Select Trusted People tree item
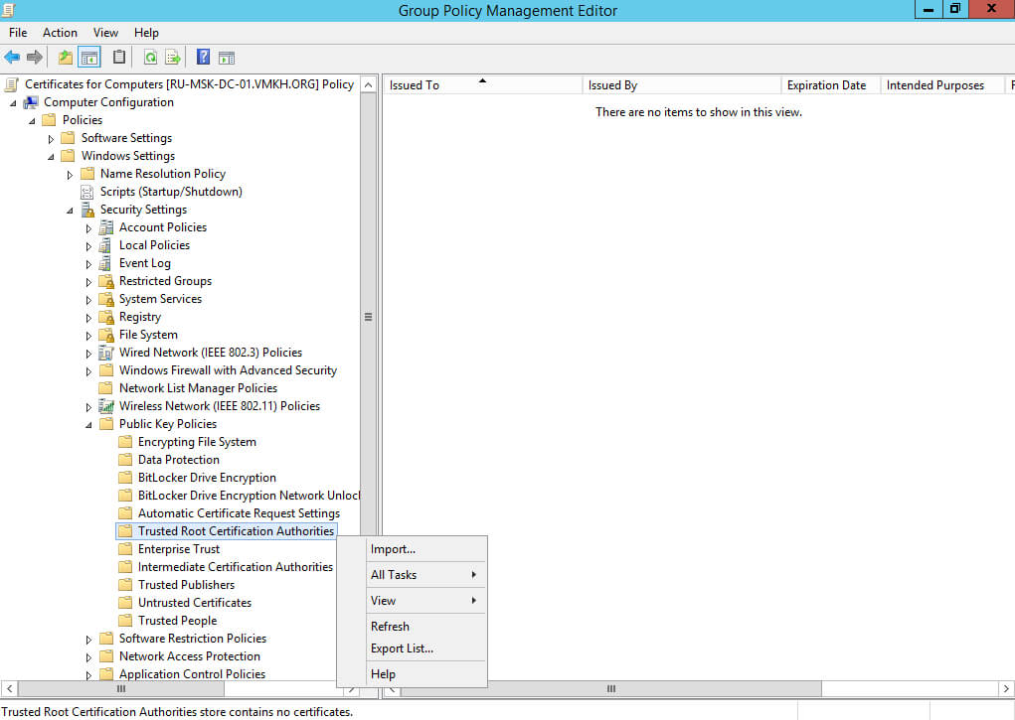This screenshot has width=1015, height=720. tap(177, 621)
